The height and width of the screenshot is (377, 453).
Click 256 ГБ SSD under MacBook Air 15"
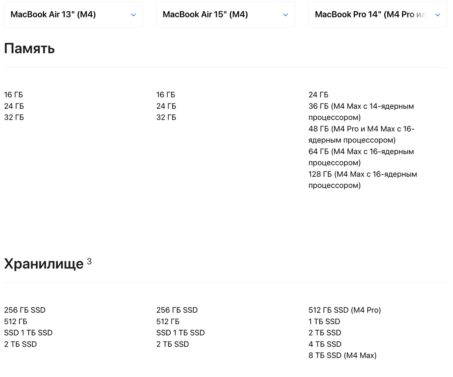(x=177, y=310)
